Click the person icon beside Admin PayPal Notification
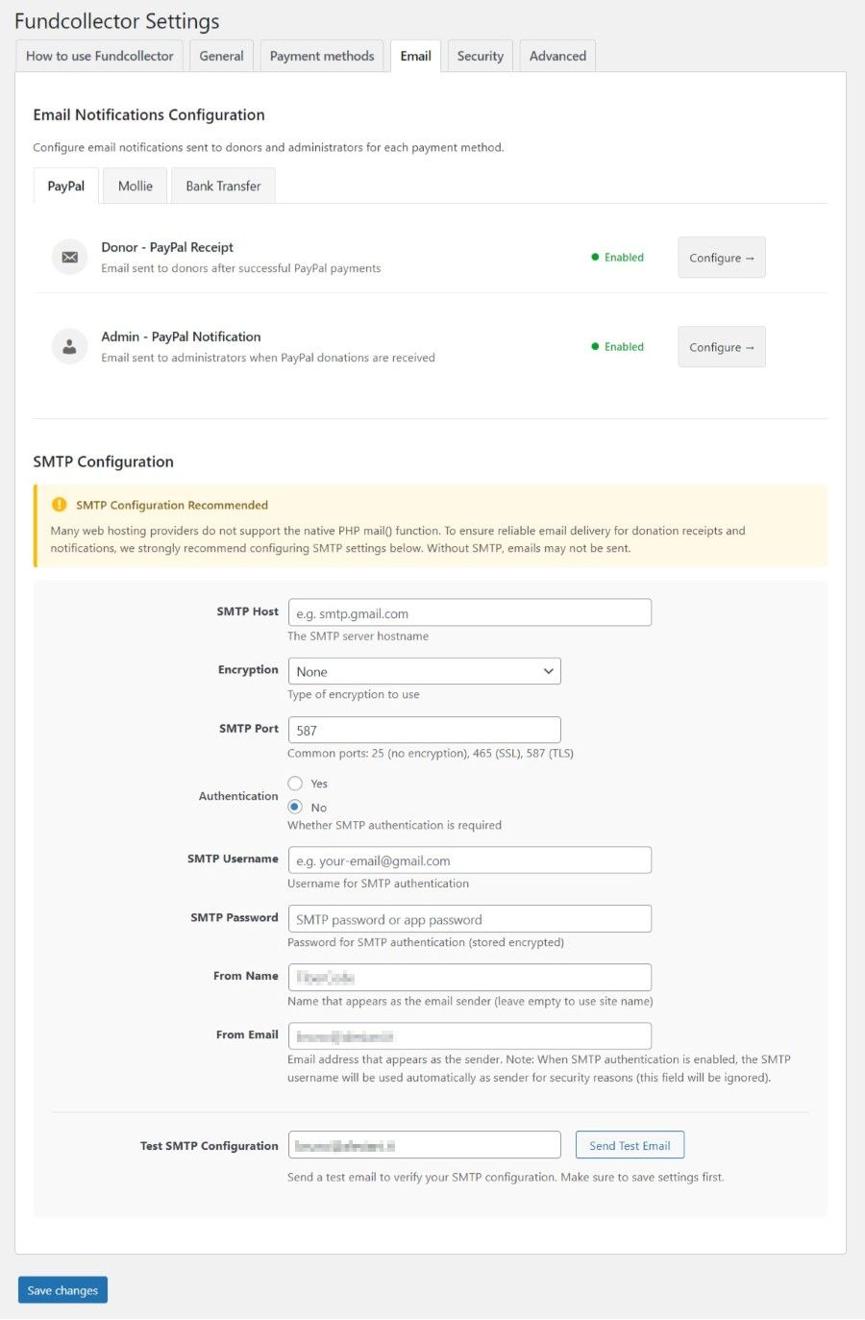This screenshot has height=1320, width=865. (69, 346)
